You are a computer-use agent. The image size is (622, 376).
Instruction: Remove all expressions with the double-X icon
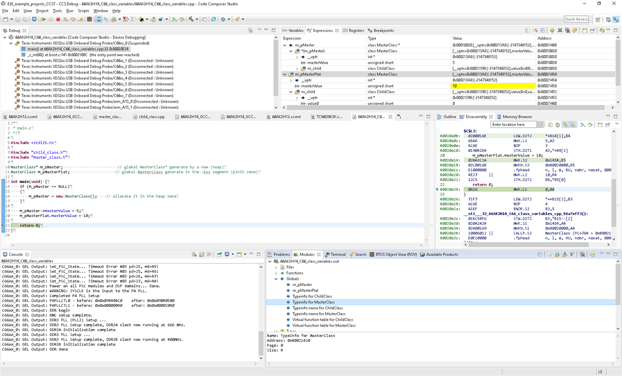(567, 30)
